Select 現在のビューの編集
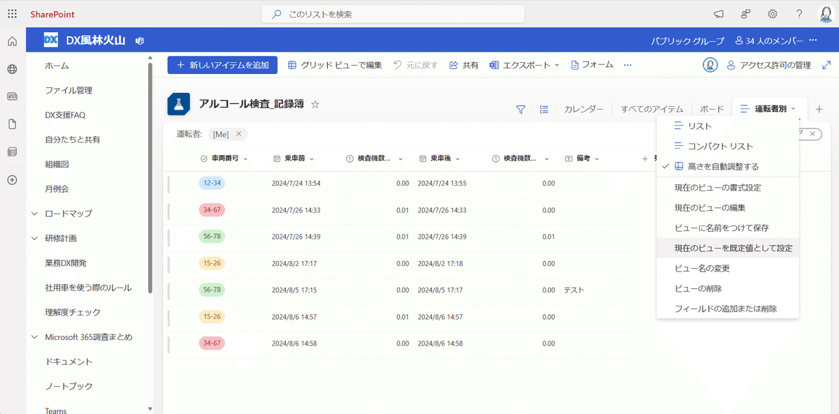Image resolution: width=839 pixels, height=414 pixels. [x=727, y=208]
